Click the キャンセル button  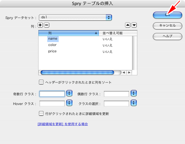click(x=168, y=26)
